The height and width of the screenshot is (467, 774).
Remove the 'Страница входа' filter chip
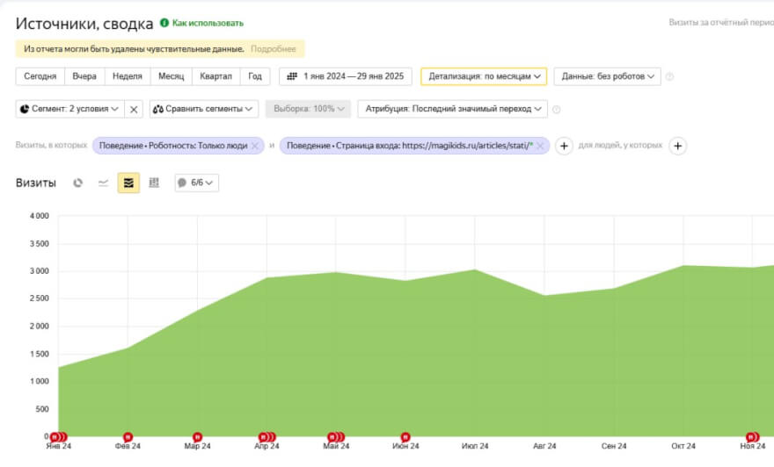[x=540, y=146]
